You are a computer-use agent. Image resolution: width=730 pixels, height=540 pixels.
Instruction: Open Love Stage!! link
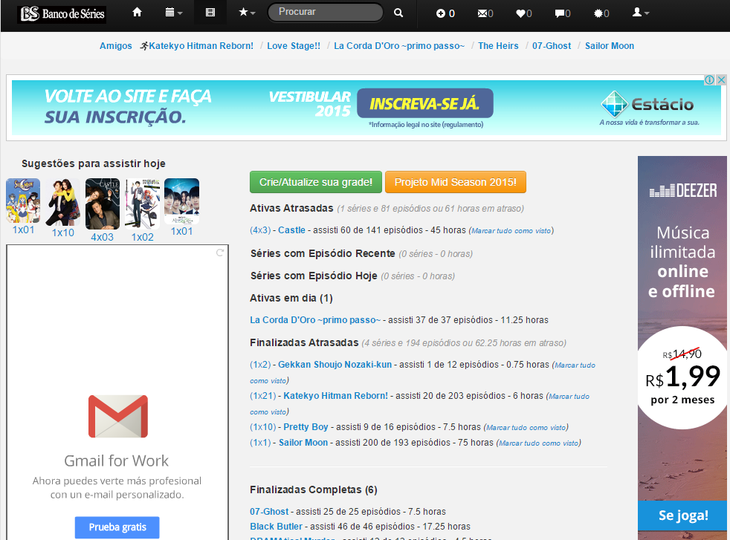[x=294, y=45]
